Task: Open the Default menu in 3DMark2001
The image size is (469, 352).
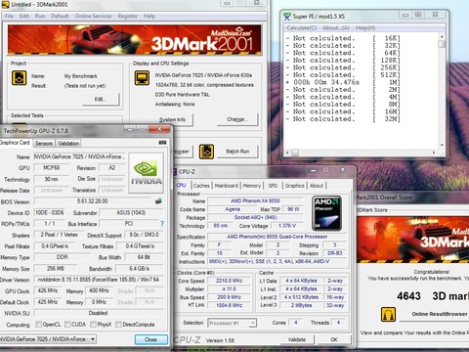Action: pos(60,16)
